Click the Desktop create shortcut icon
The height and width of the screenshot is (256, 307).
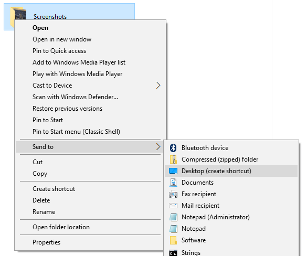click(x=173, y=171)
